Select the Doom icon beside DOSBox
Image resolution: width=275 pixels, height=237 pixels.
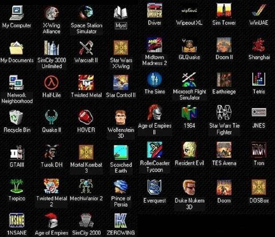click(224, 188)
